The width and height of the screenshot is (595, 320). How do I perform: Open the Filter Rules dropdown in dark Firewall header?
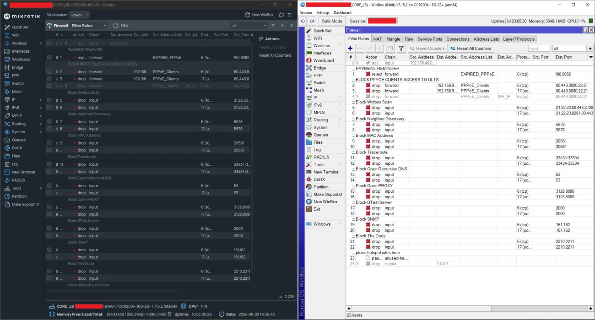click(89, 26)
